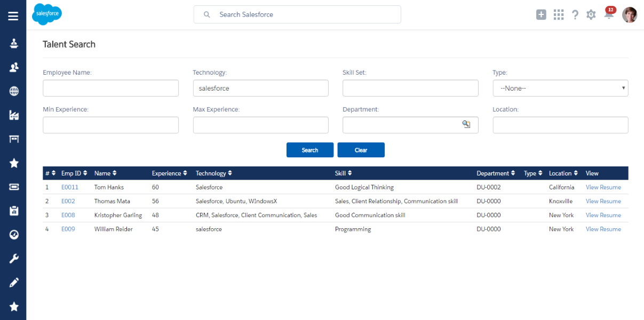Click the globe icon in sidebar
The height and width of the screenshot is (320, 644).
click(x=14, y=91)
